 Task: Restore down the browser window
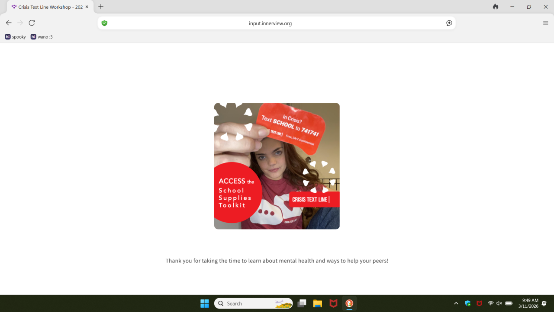point(529,7)
